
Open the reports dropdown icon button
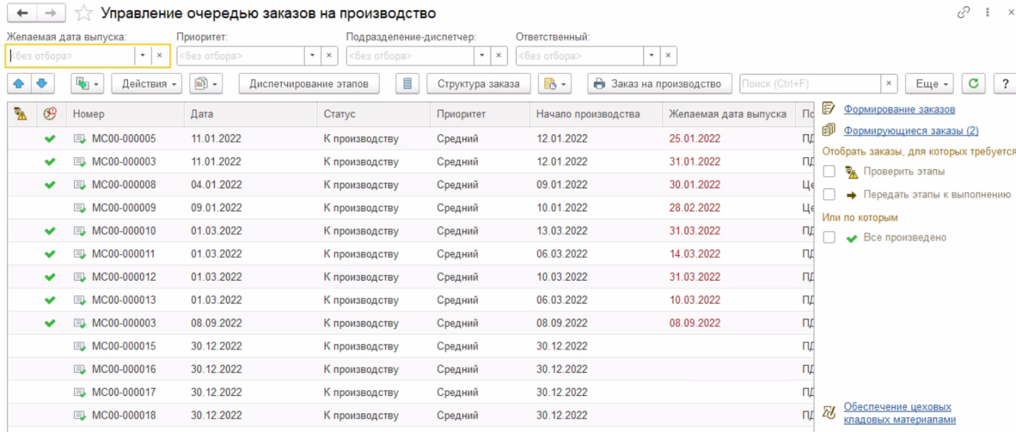[205, 84]
